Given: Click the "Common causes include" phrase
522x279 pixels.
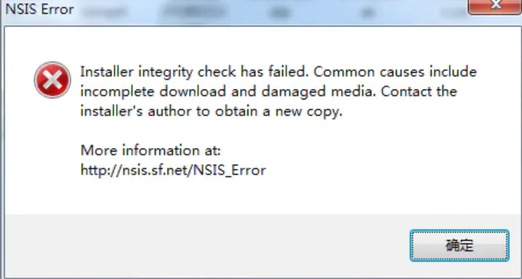Looking at the screenshot, I should pos(395,71).
